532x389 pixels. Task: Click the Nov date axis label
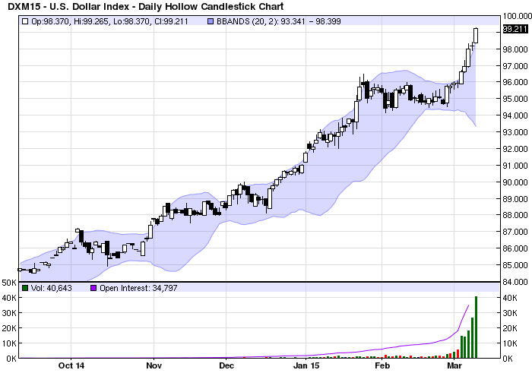click(154, 366)
